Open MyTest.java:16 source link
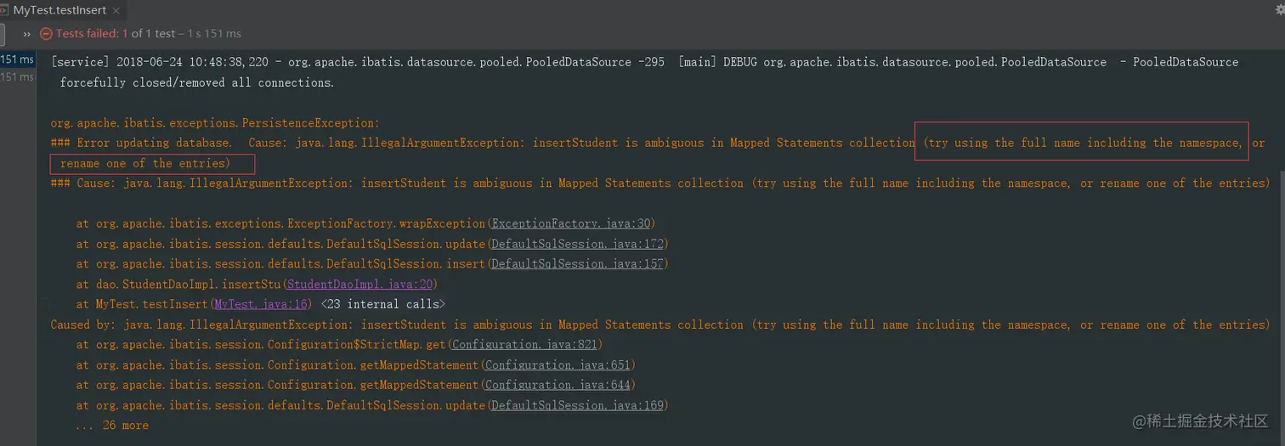 (x=260, y=304)
